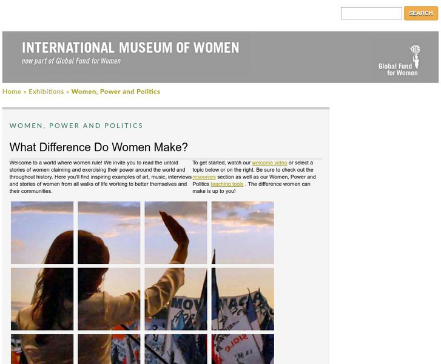Open the International Museum of Women banner title
The width and height of the screenshot is (441, 364).
pyautogui.click(x=130, y=47)
